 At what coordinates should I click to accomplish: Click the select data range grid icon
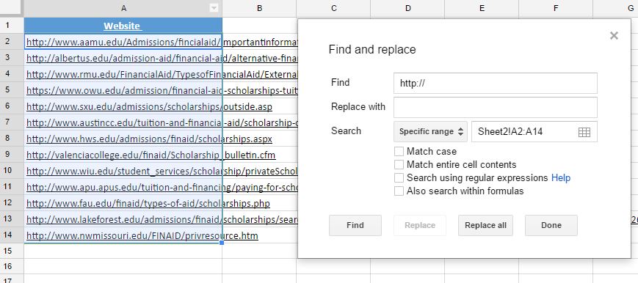click(x=584, y=132)
